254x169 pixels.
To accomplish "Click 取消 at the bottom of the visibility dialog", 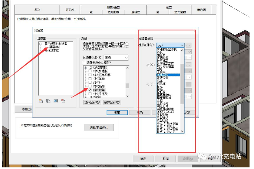I will [165, 159].
